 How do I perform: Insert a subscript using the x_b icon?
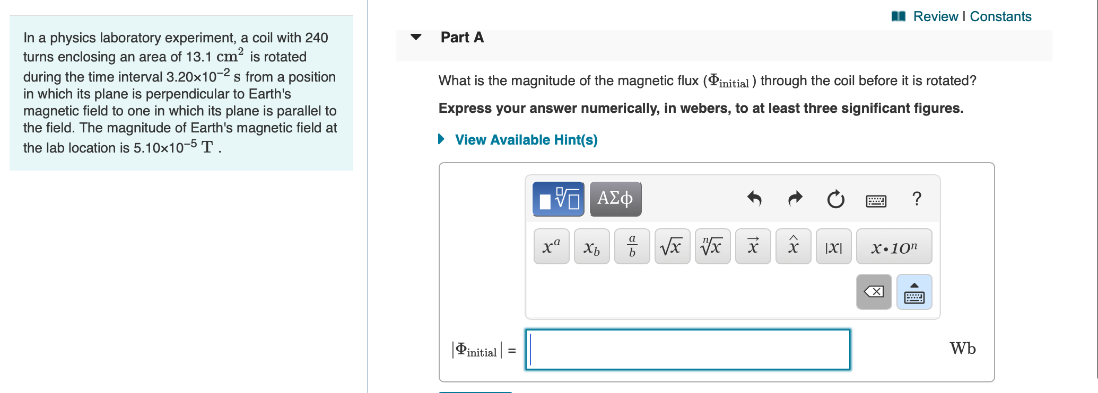591,246
